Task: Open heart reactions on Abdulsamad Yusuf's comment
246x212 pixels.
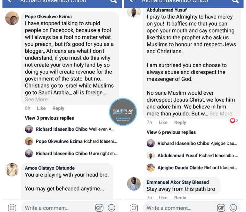Action: [x=234, y=121]
